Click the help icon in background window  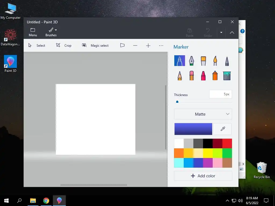point(243,31)
